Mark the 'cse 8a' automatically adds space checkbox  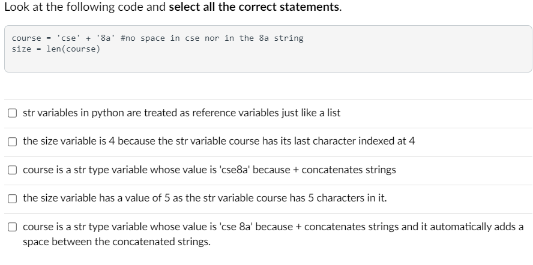point(12,227)
